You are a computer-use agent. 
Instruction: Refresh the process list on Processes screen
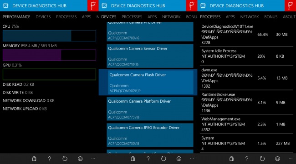click(262, 159)
